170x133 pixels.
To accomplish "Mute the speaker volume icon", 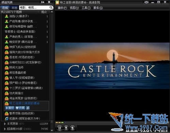I will (x=73, y=128).
